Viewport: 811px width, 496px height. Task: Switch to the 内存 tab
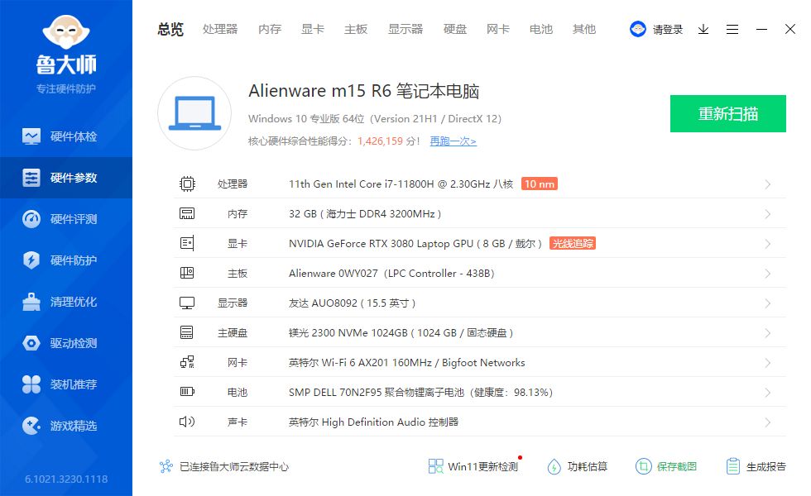[269, 29]
